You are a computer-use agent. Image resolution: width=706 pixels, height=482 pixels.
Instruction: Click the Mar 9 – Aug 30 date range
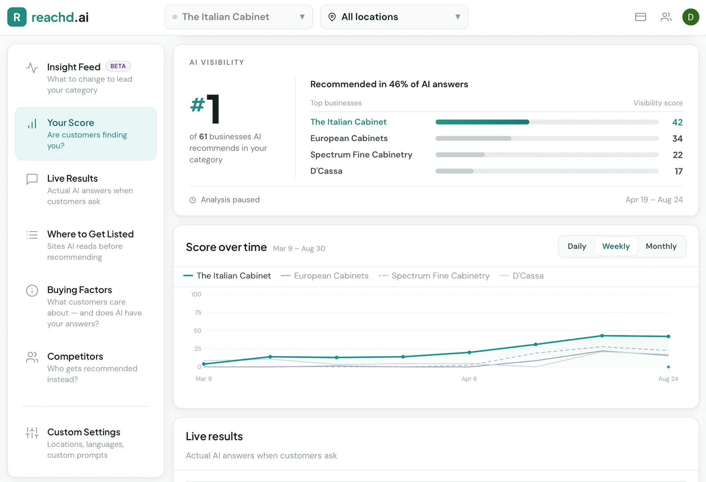[299, 248]
